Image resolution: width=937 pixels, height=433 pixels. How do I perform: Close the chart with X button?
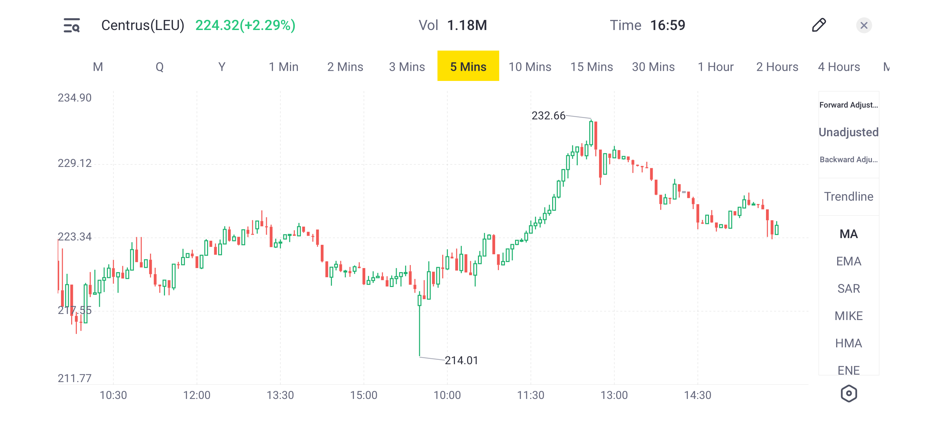864,25
